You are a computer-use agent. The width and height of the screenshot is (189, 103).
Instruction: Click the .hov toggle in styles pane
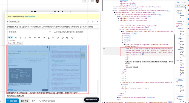pos(182,6)
